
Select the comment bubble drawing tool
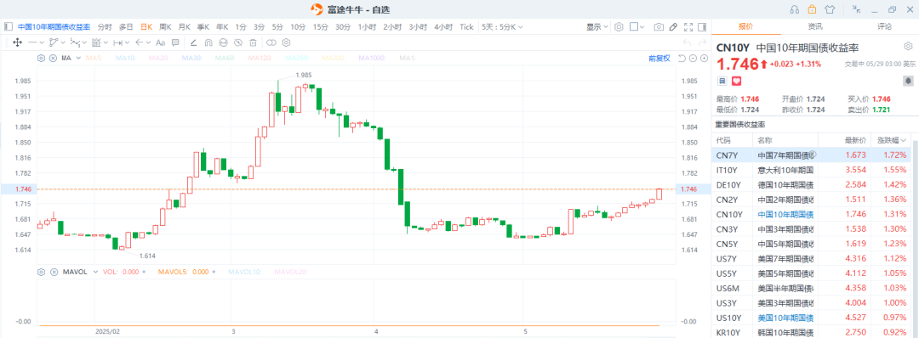click(x=175, y=42)
